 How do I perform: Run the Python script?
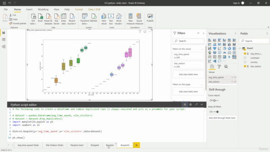(185, 105)
